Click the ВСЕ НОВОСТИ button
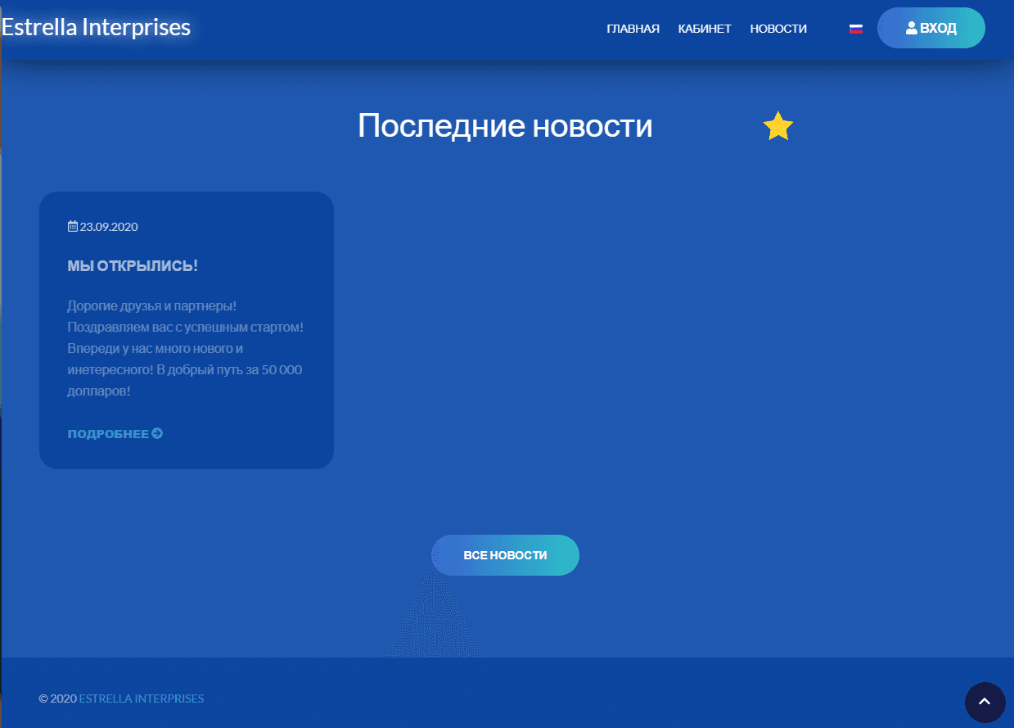The width and height of the screenshot is (1014, 728). (x=505, y=554)
